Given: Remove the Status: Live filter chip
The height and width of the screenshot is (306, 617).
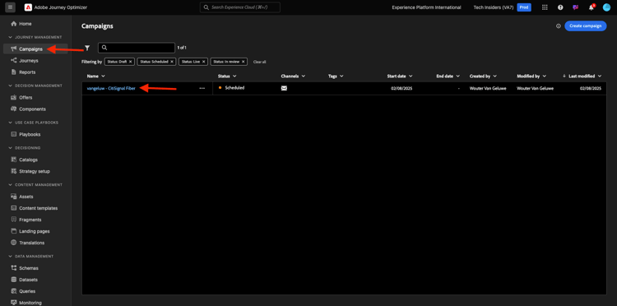Looking at the screenshot, I should tap(203, 62).
